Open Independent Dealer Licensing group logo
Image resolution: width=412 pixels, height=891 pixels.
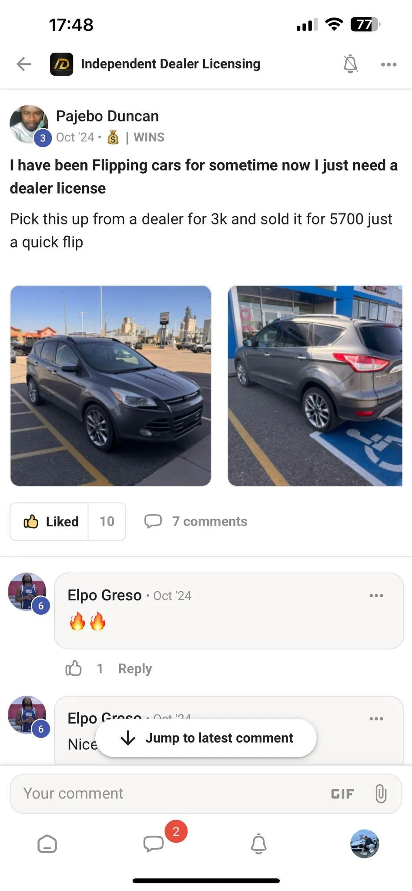pyautogui.click(x=61, y=64)
